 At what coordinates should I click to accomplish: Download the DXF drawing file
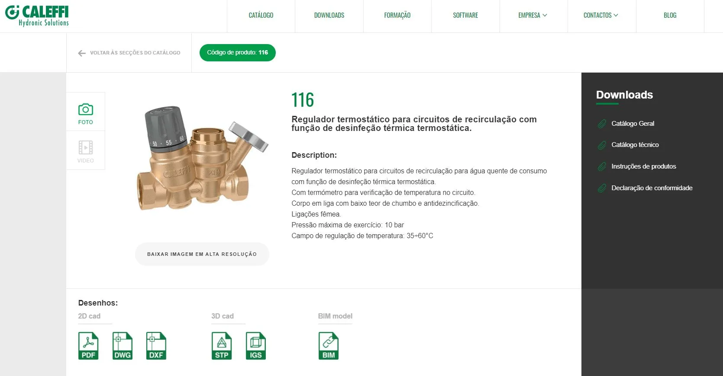156,346
